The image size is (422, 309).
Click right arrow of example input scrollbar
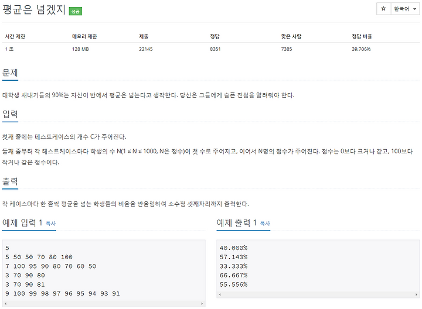click(202, 304)
